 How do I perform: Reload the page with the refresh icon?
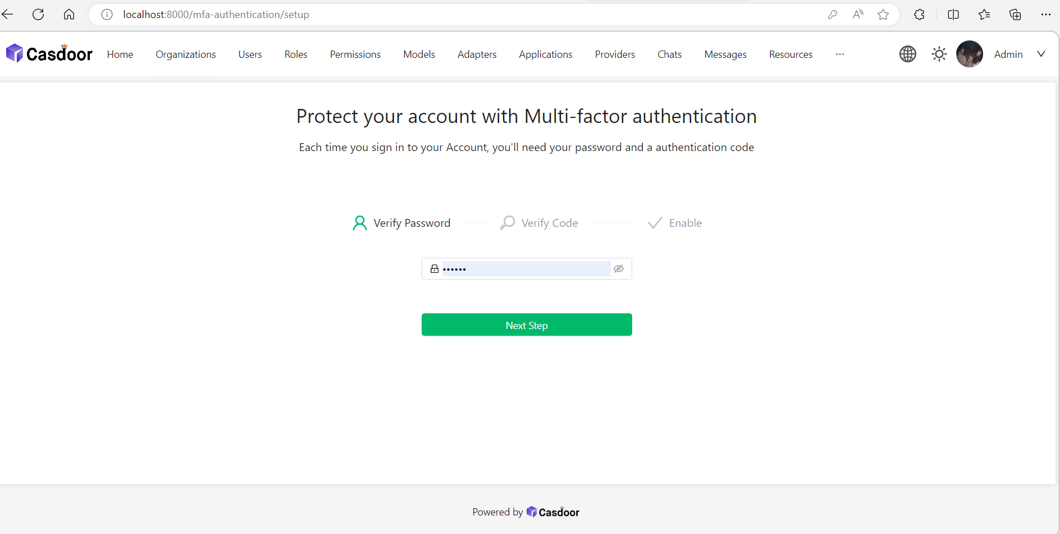[38, 15]
